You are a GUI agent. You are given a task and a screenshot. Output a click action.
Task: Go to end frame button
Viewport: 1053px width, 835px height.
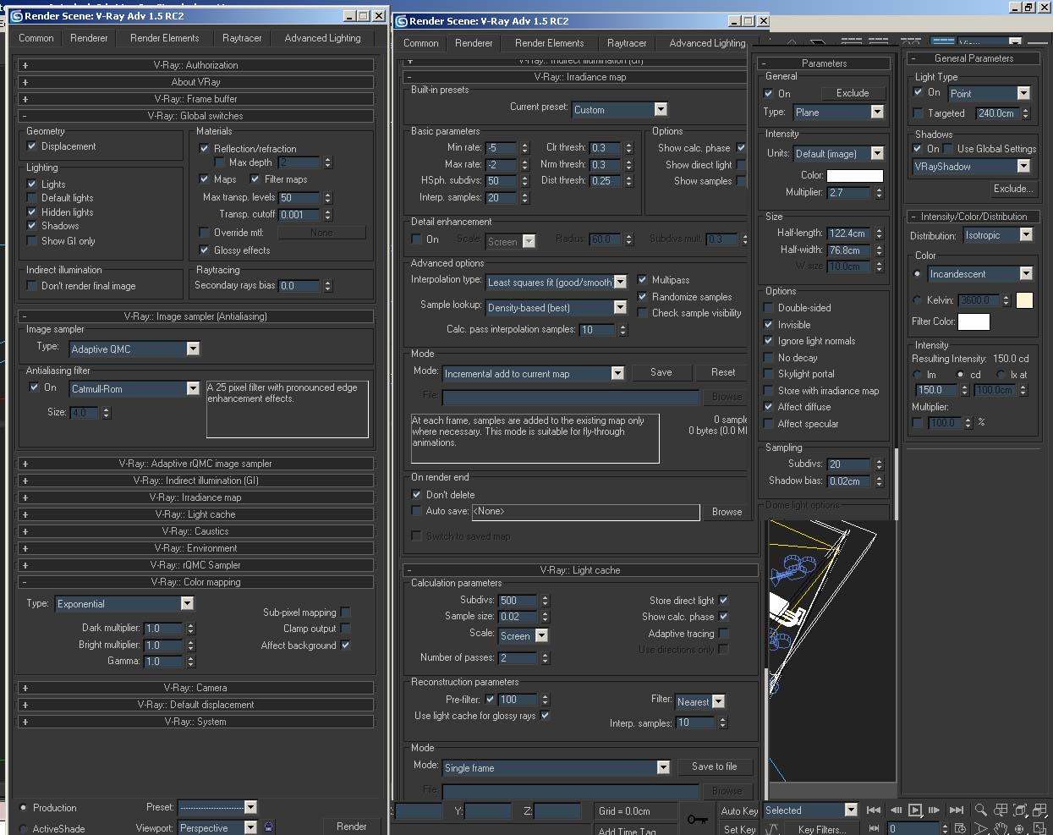[x=957, y=810]
